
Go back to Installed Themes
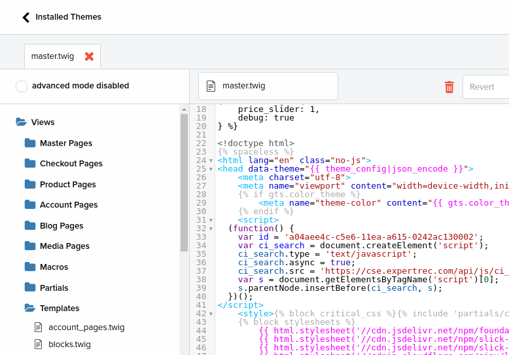pyautogui.click(x=61, y=17)
